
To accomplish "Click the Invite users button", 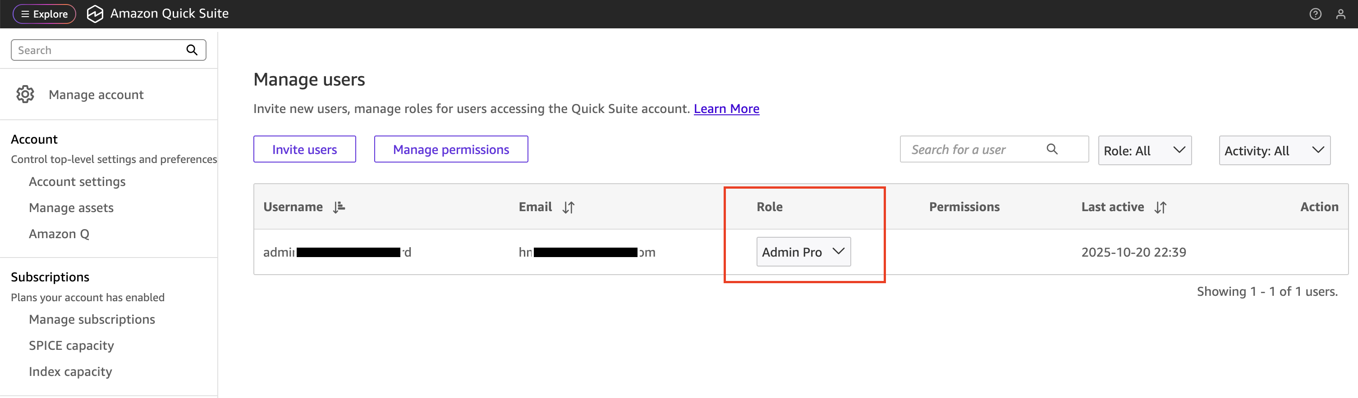I will (304, 149).
